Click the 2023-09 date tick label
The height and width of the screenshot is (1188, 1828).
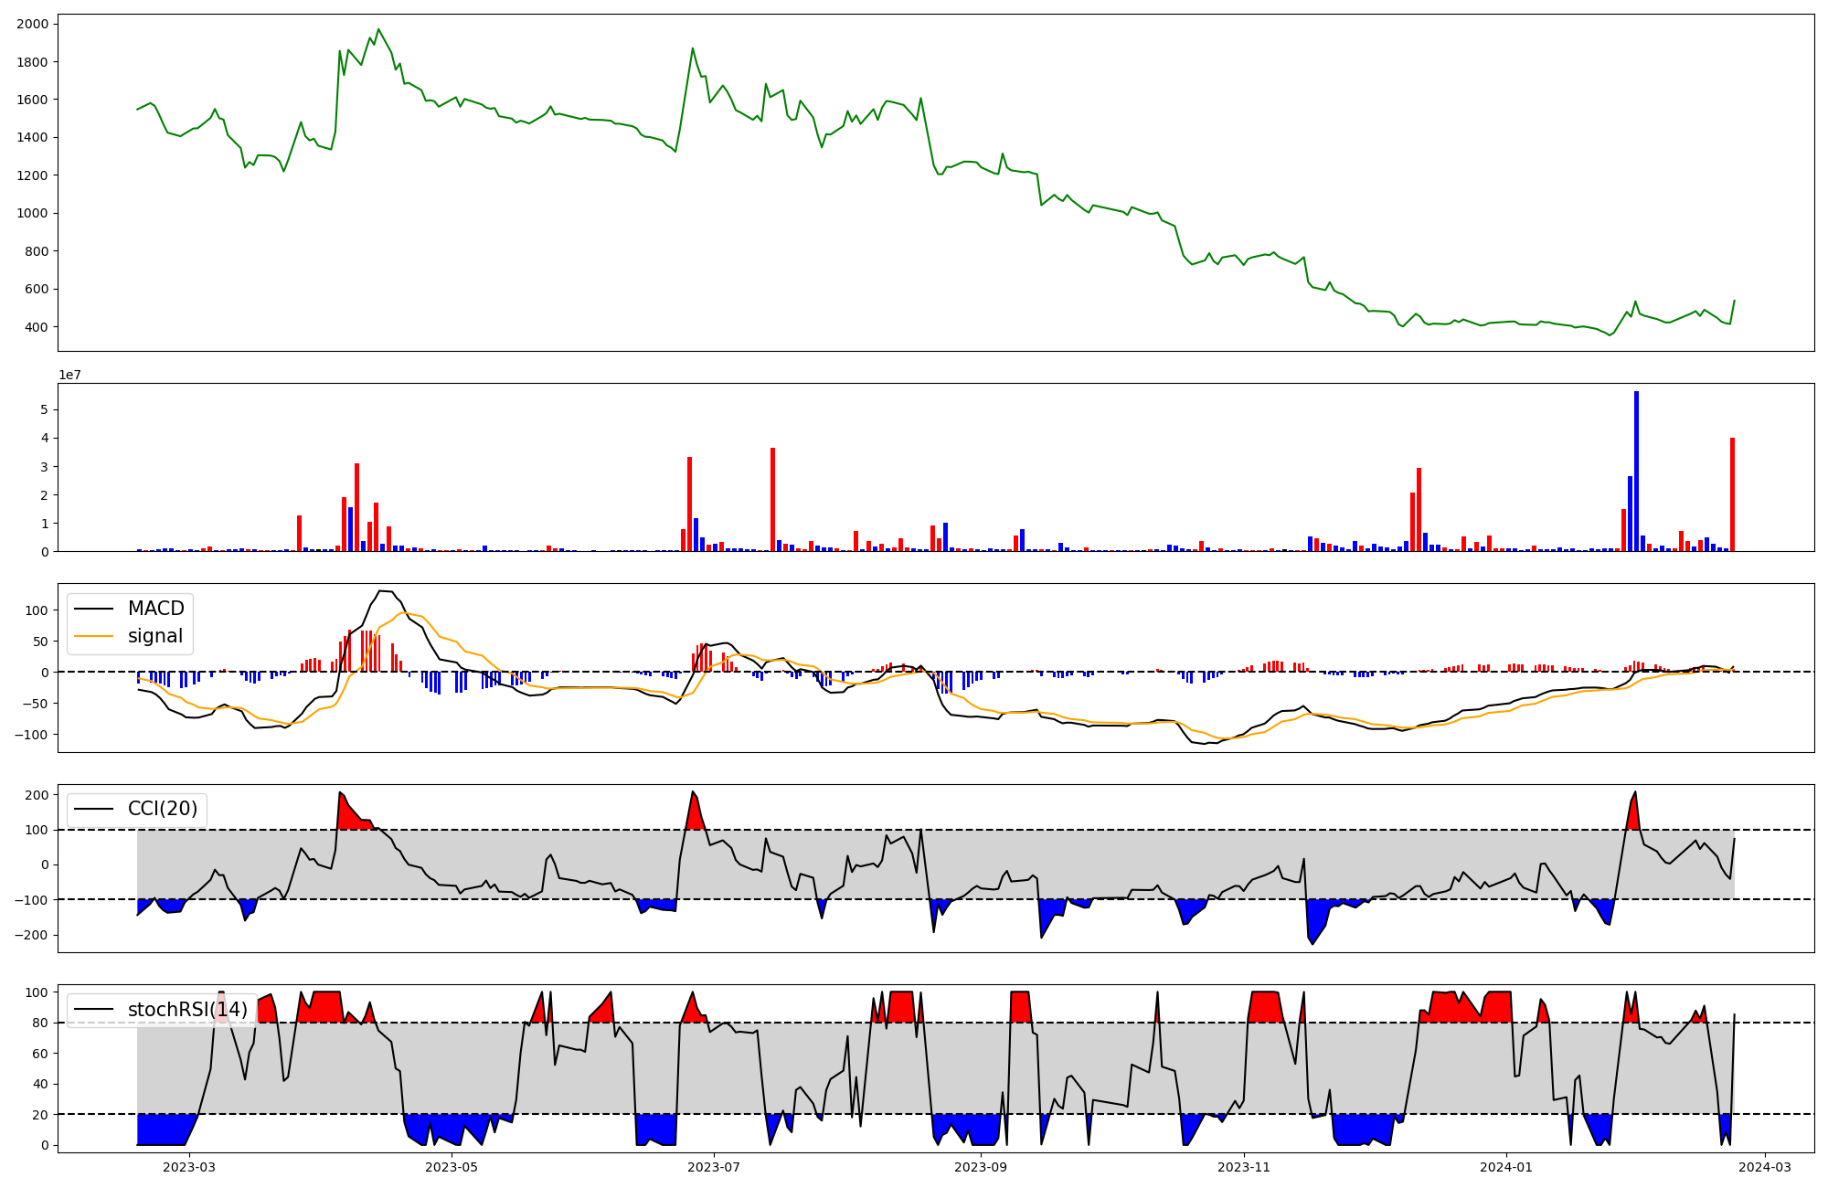click(x=981, y=1167)
